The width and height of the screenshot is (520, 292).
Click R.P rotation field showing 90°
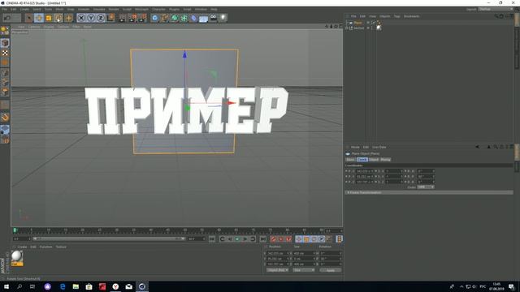tap(426, 177)
